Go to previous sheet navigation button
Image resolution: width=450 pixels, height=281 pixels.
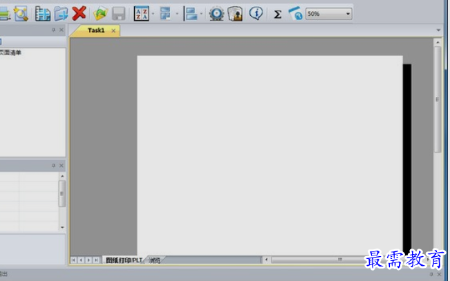(x=81, y=260)
